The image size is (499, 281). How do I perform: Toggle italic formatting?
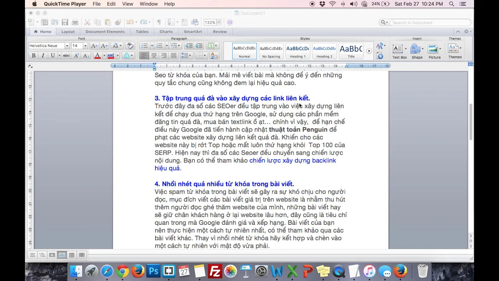pos(43,56)
